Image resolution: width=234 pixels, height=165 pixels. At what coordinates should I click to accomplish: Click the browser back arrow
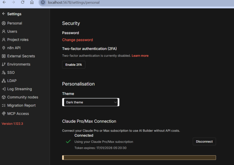tap(4, 2)
